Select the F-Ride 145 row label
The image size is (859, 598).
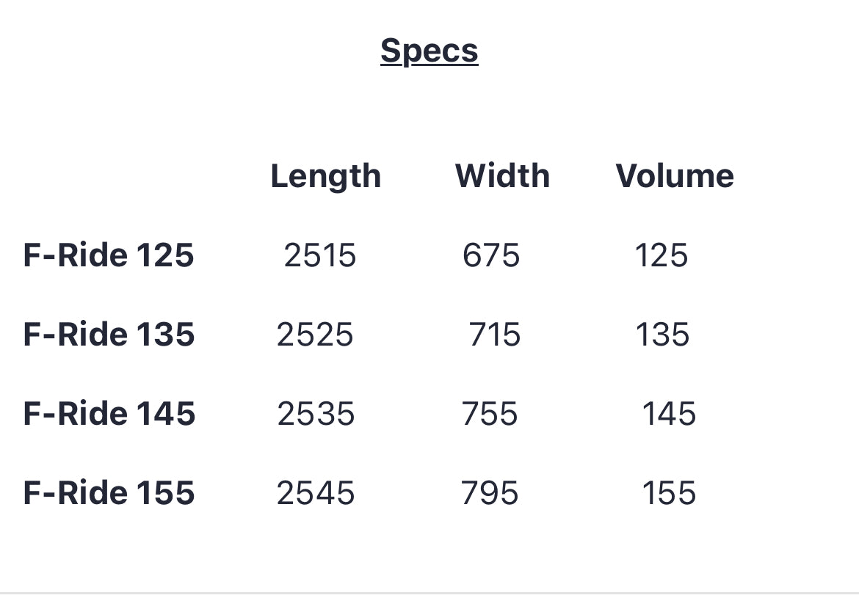tap(109, 414)
